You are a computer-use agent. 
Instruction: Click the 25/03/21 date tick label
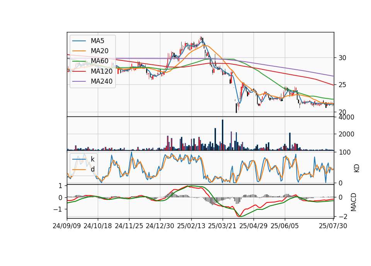click(x=222, y=226)
